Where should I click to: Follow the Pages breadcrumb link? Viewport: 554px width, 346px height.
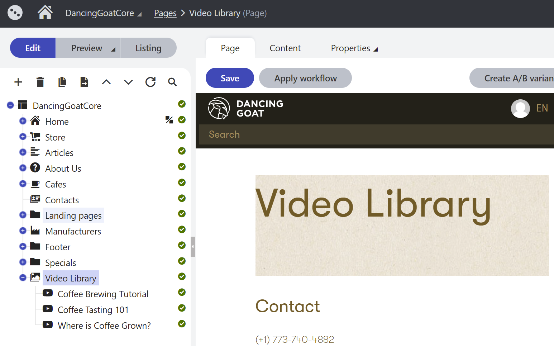[165, 13]
